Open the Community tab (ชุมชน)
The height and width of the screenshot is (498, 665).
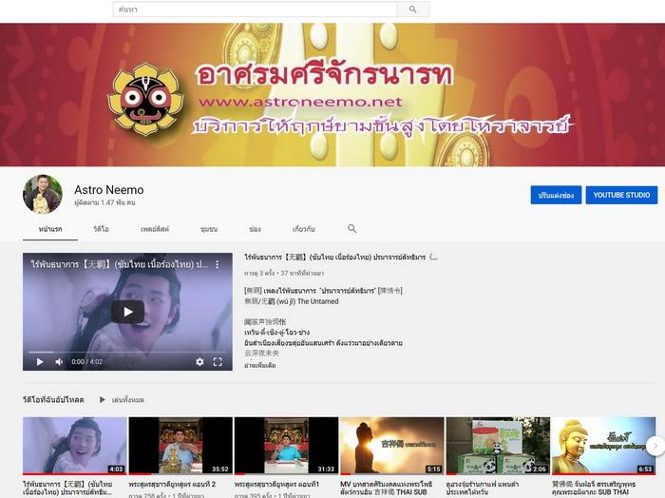coord(209,229)
